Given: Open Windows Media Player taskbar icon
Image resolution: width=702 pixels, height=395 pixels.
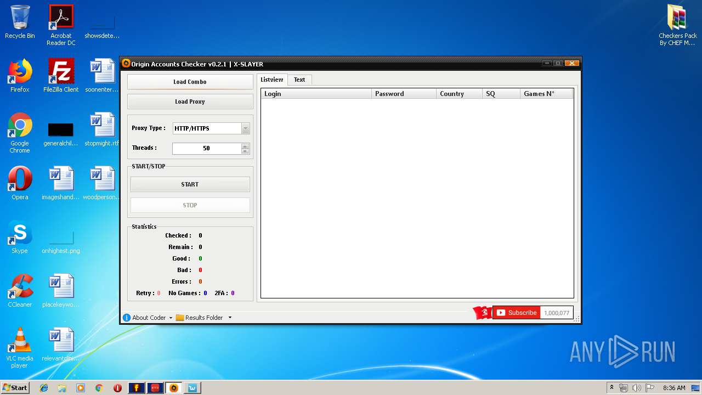Looking at the screenshot, I should pyautogui.click(x=81, y=388).
